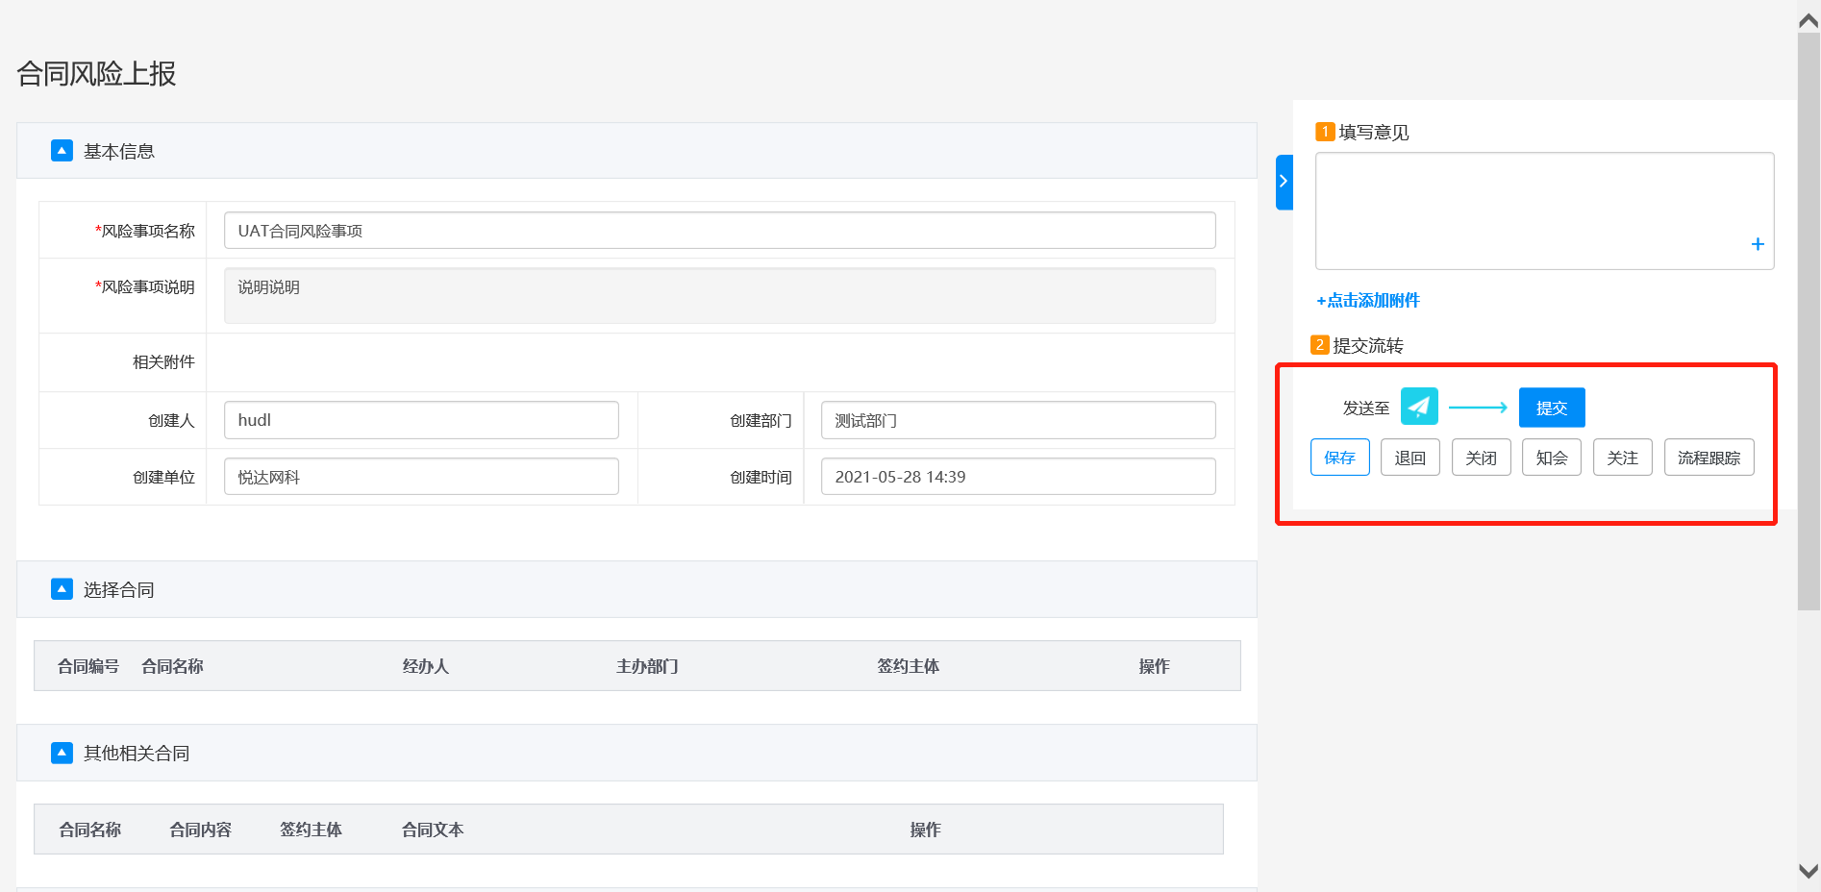Collapse the 其他相关合同 section
This screenshot has width=1821, height=892.
click(x=62, y=753)
